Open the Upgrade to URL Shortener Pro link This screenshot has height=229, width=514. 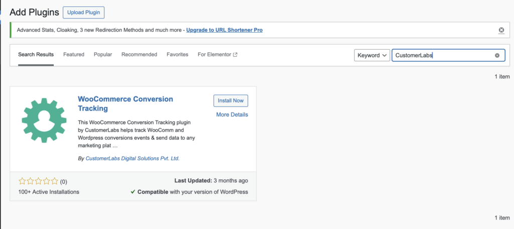[x=224, y=30]
